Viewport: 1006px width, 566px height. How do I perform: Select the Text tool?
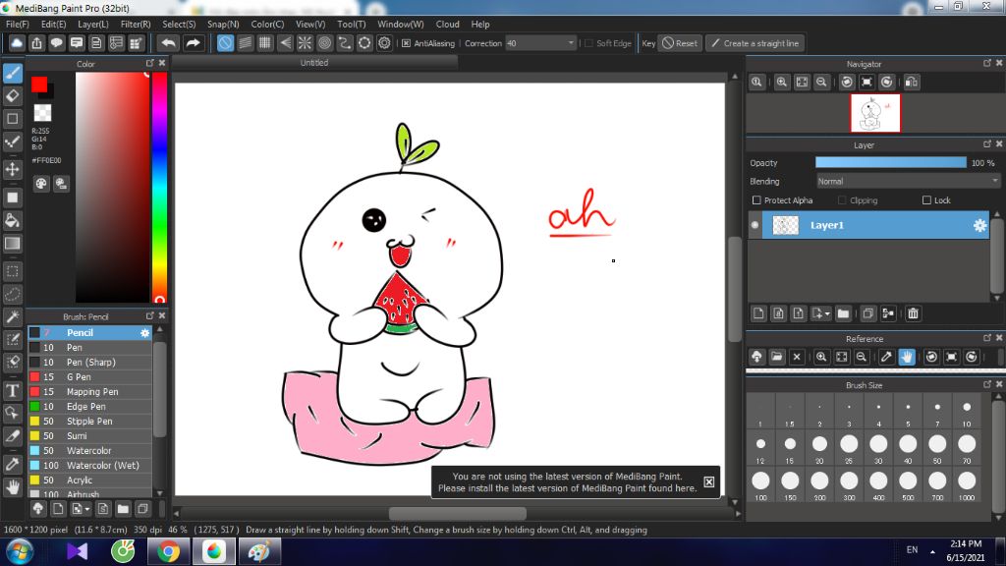(12, 390)
